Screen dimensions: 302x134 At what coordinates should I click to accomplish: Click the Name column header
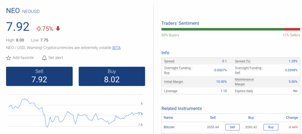(x=168, y=118)
